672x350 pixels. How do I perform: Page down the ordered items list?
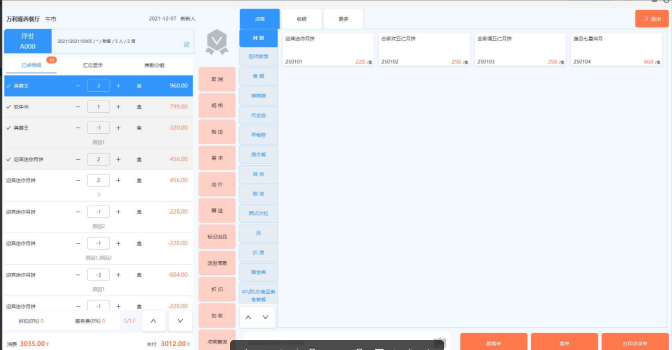(x=180, y=321)
